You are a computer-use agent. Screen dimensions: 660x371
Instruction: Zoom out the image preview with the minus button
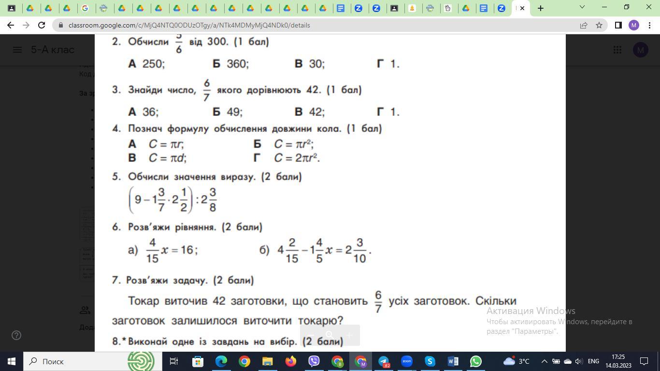coord(311,335)
